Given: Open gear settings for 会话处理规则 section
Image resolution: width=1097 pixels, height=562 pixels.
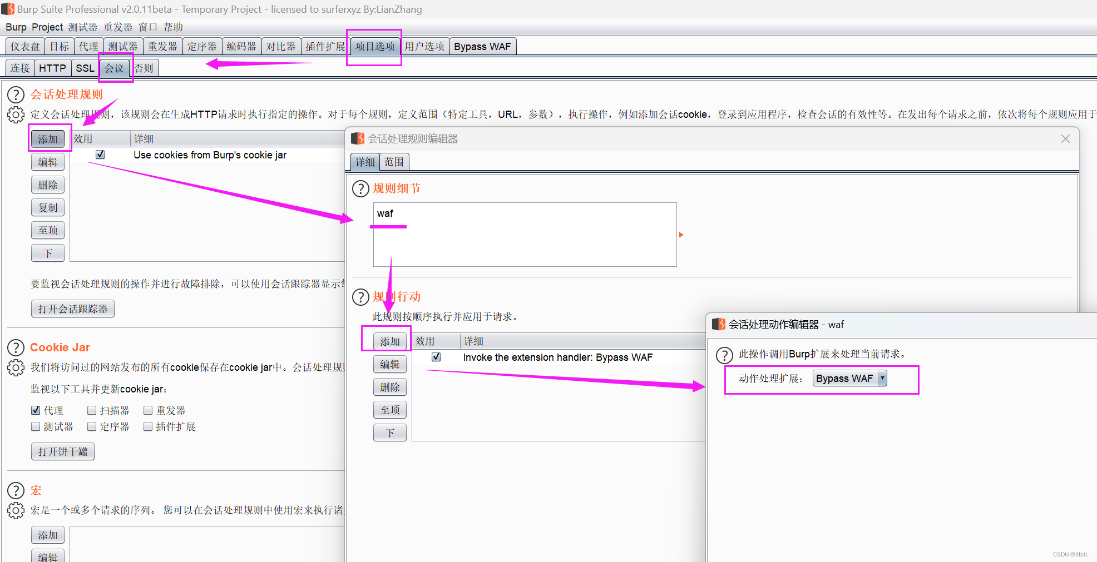Looking at the screenshot, I should (16, 115).
